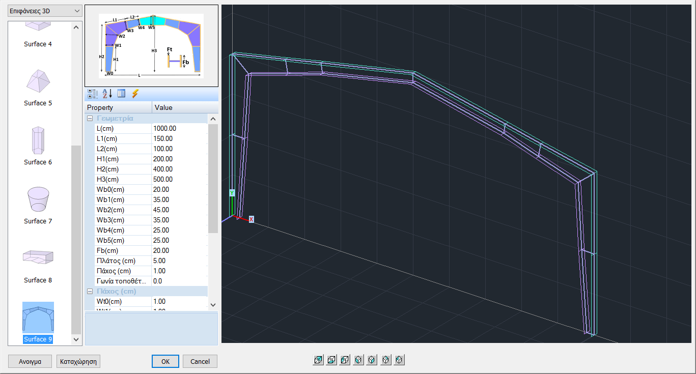Select the Fb(cm) property label
The height and width of the screenshot is (374, 696).
point(123,250)
